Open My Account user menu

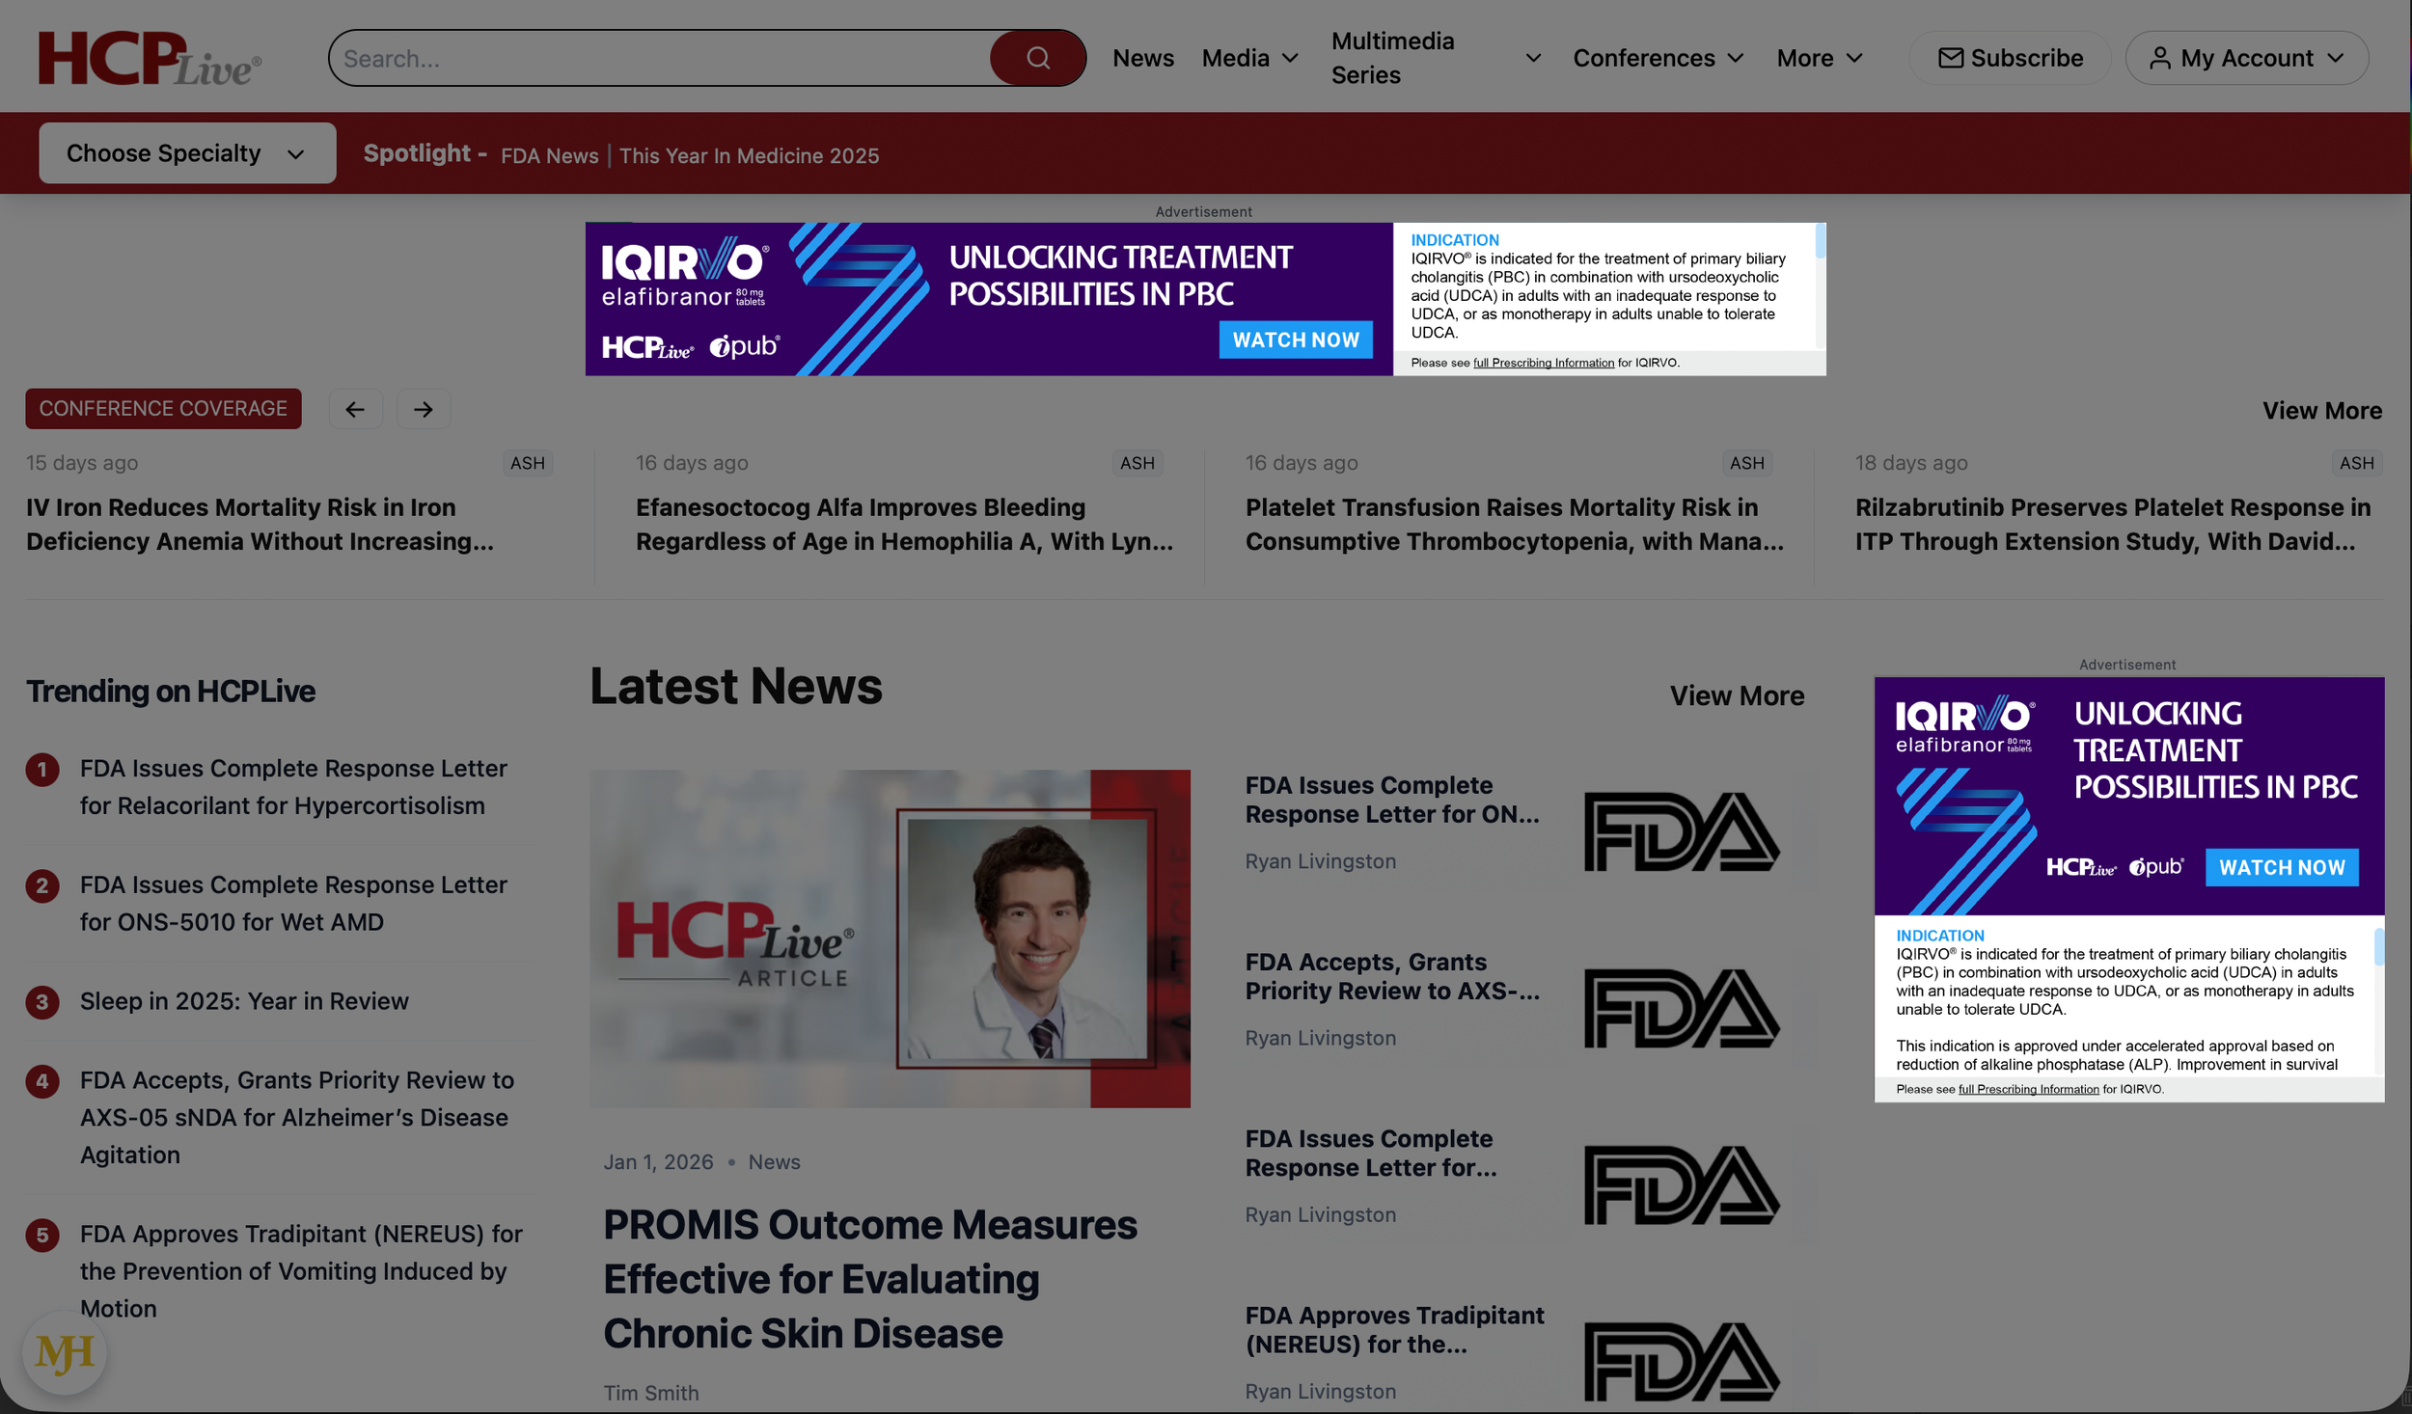(2246, 58)
